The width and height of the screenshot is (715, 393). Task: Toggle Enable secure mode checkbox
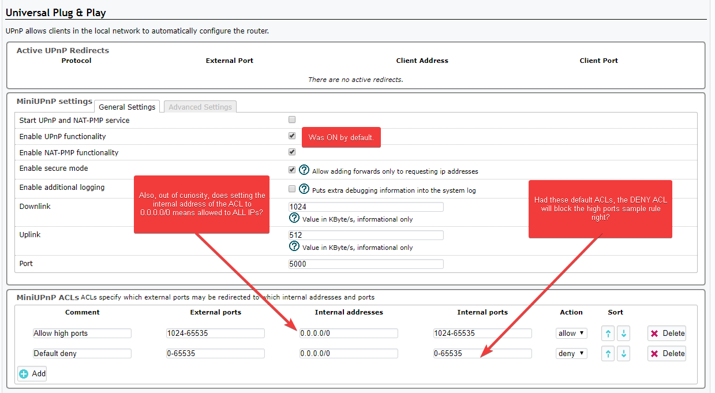click(x=292, y=170)
